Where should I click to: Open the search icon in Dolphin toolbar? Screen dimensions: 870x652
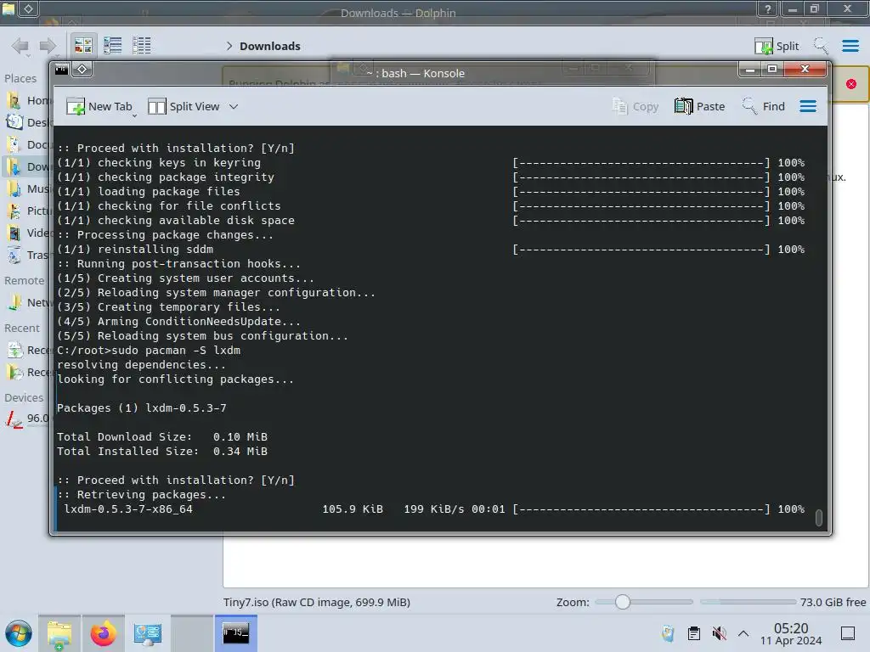pos(821,46)
